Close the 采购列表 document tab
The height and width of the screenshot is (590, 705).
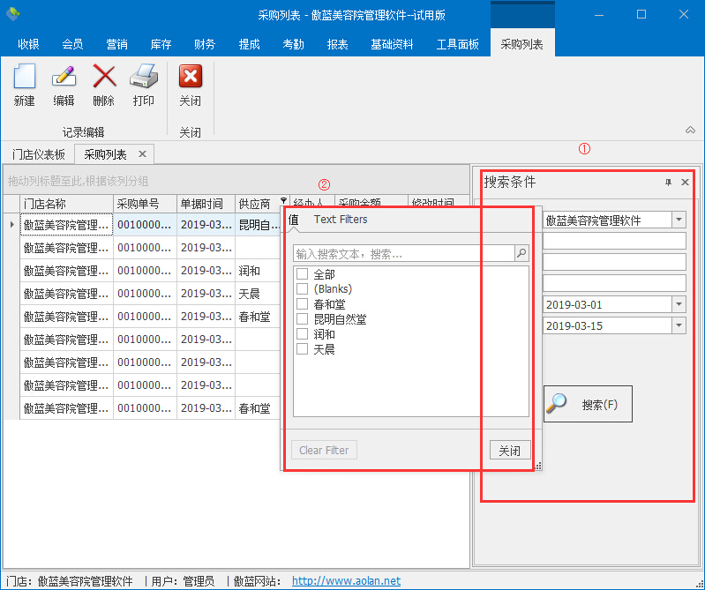coord(142,154)
